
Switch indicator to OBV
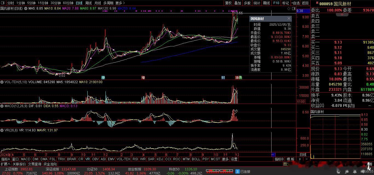pyautogui.click(x=95, y=159)
